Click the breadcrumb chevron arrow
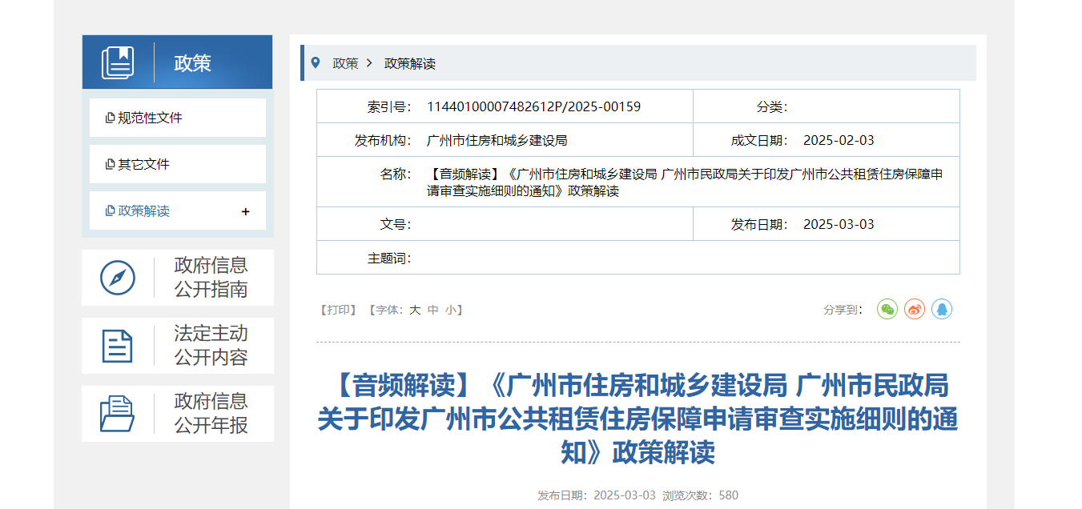Screen dimensions: 1082x509 pos(369,62)
